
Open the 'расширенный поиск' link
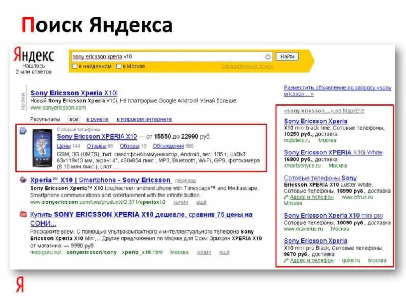click(247, 66)
